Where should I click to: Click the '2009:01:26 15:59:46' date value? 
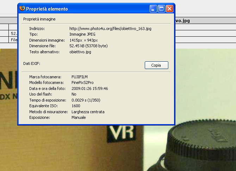tap(90, 88)
